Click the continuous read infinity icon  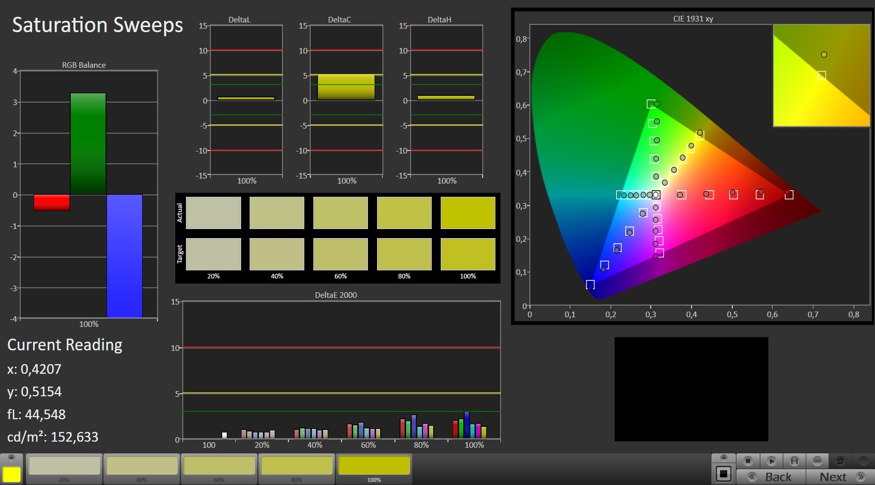point(817,461)
